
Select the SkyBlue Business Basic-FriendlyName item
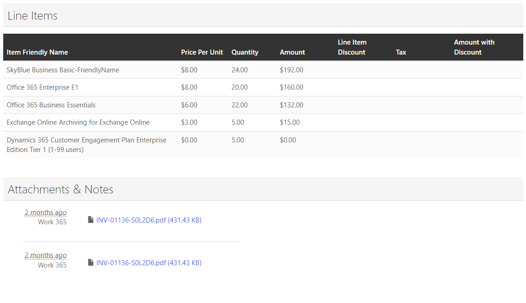point(63,70)
